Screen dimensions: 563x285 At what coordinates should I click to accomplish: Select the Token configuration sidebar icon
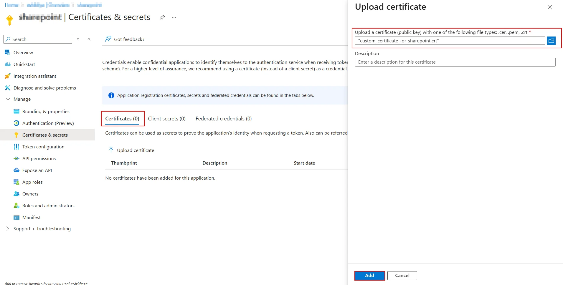tap(16, 147)
